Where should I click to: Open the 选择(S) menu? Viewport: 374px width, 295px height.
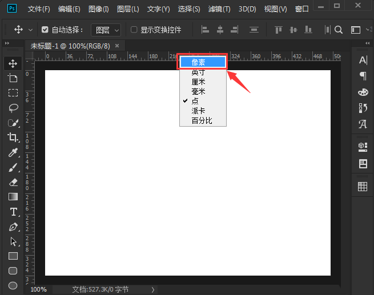coord(189,9)
